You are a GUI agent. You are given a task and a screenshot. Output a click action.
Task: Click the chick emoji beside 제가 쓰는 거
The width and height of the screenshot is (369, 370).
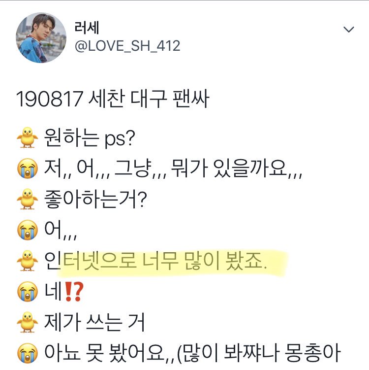point(28,322)
